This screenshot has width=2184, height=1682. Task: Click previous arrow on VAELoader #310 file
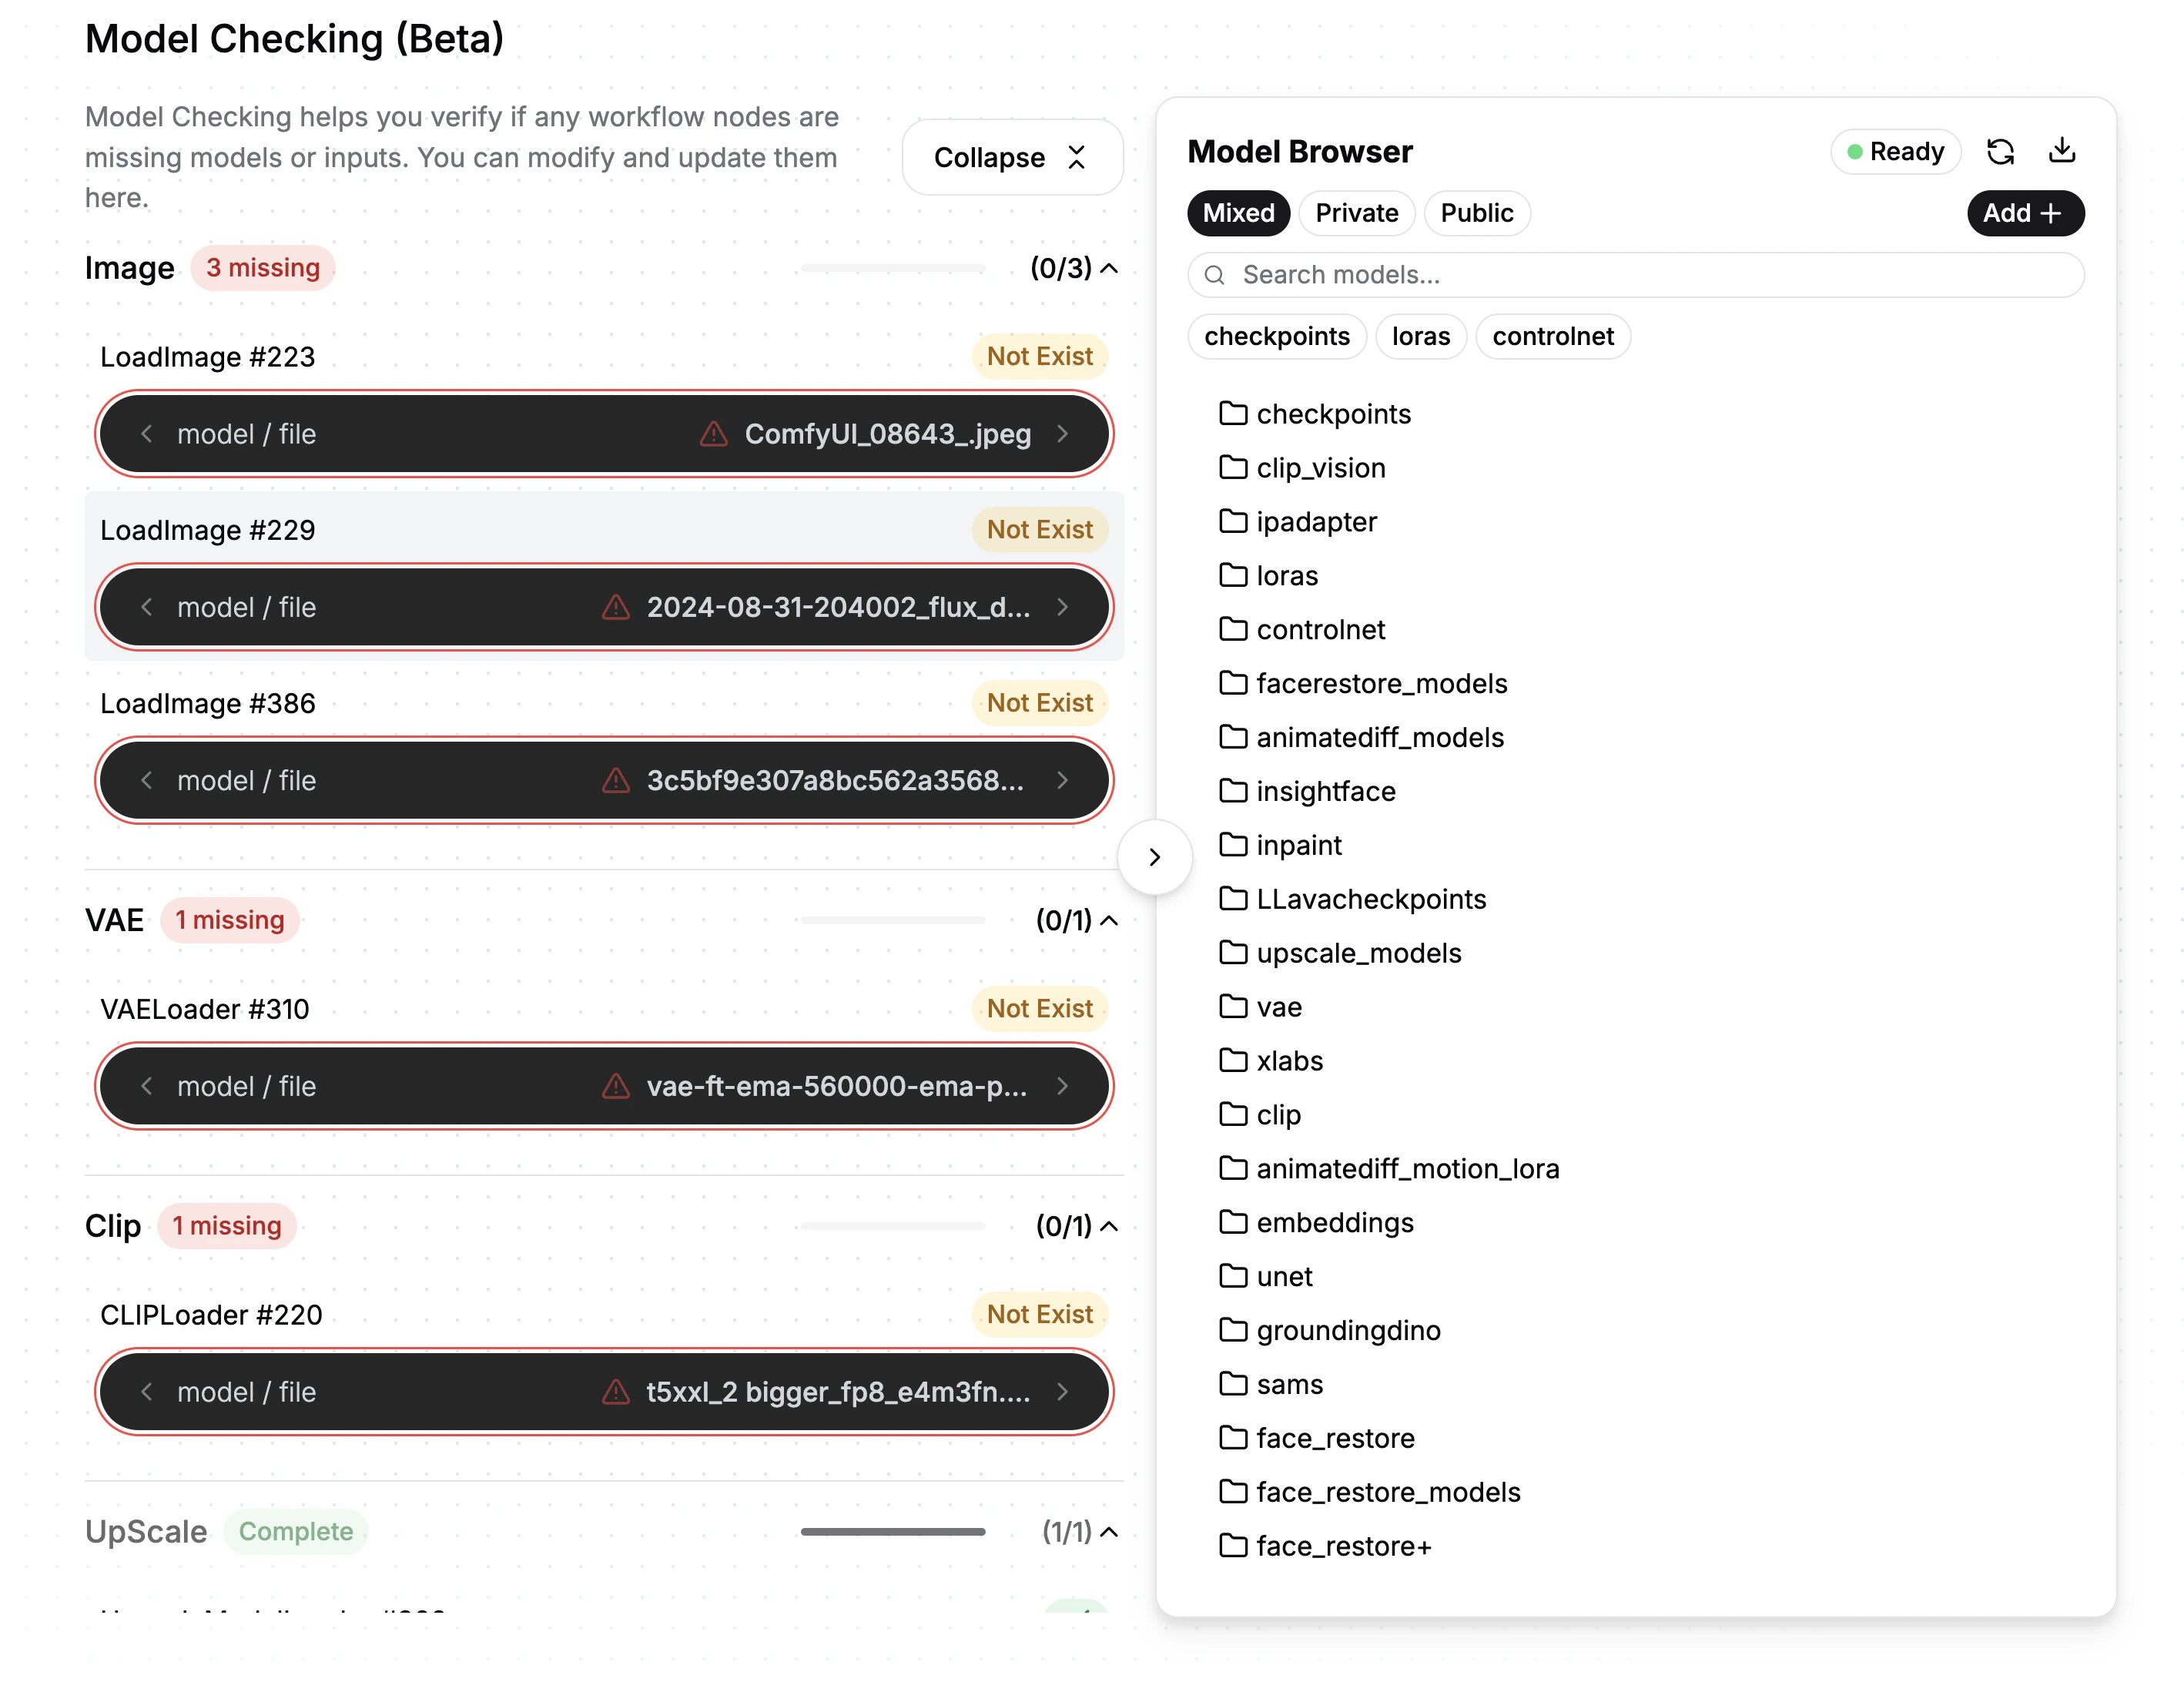147,1086
